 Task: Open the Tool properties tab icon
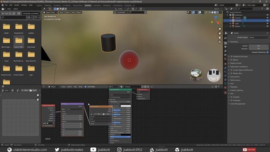225,38
